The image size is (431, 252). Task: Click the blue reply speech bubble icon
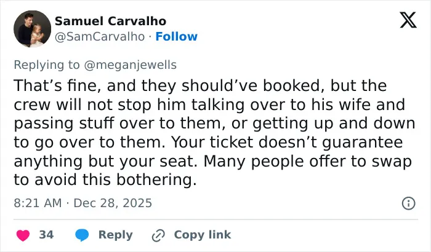point(82,235)
